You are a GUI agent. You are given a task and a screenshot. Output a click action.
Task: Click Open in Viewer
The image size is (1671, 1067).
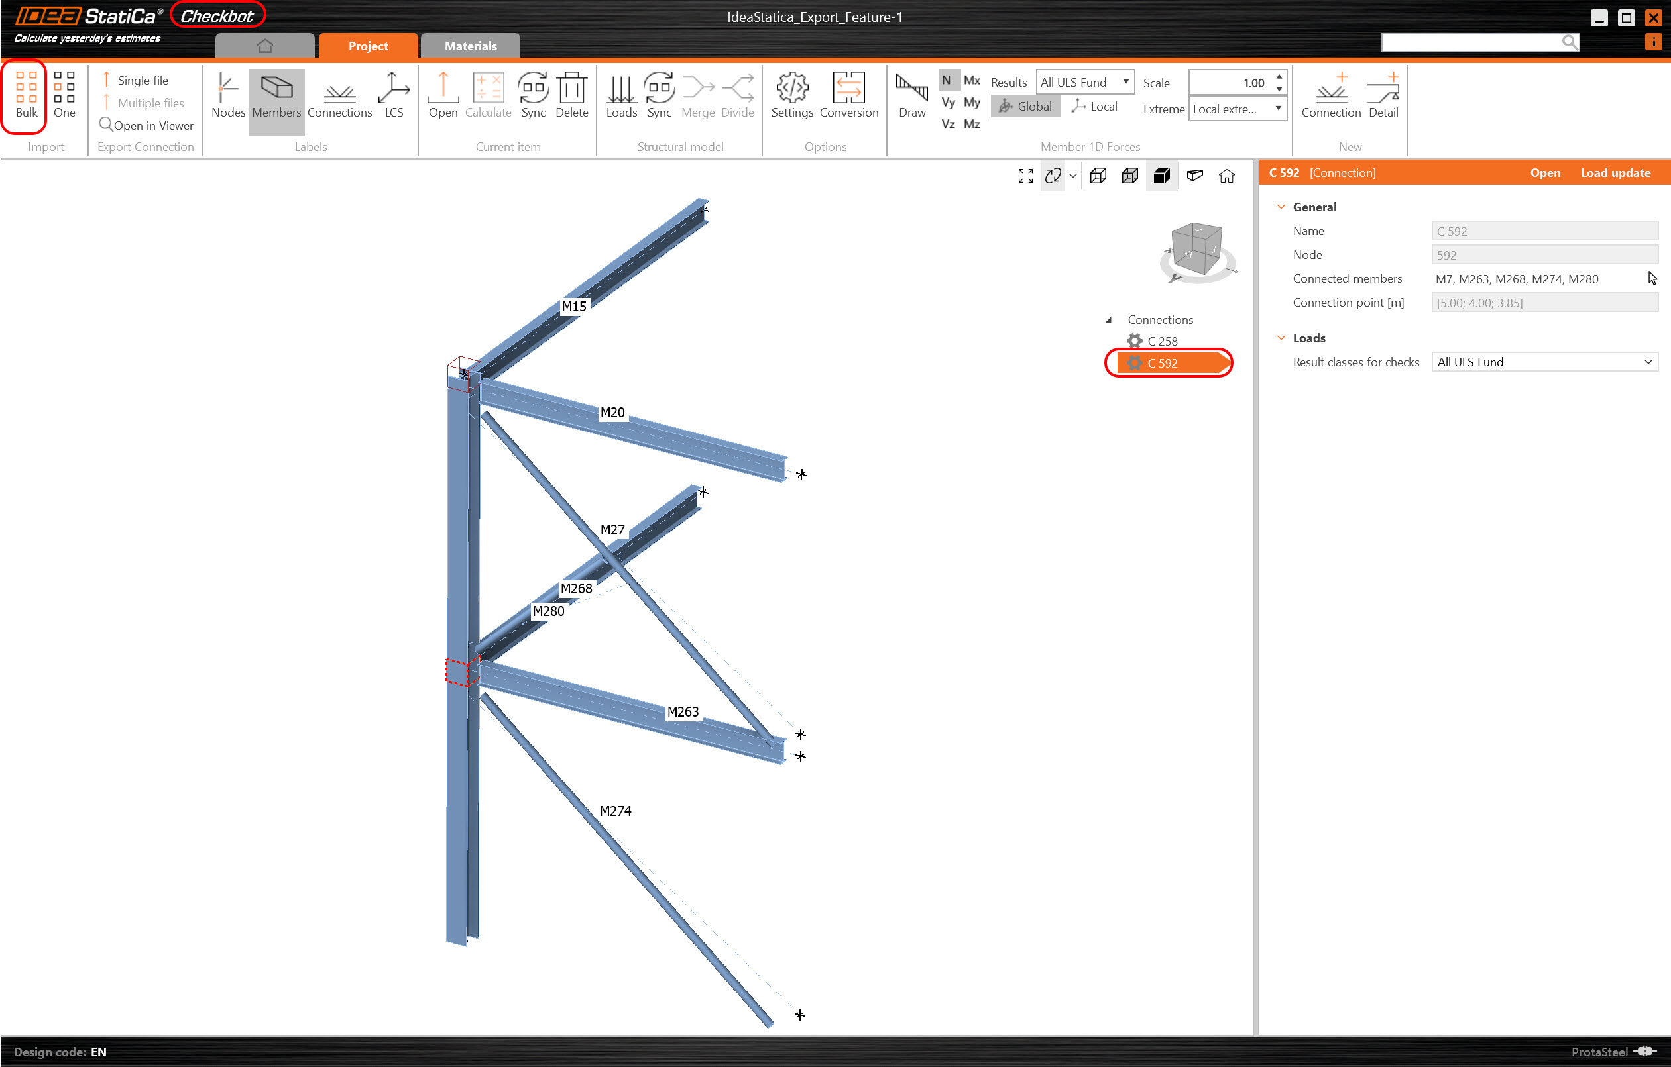click(146, 125)
